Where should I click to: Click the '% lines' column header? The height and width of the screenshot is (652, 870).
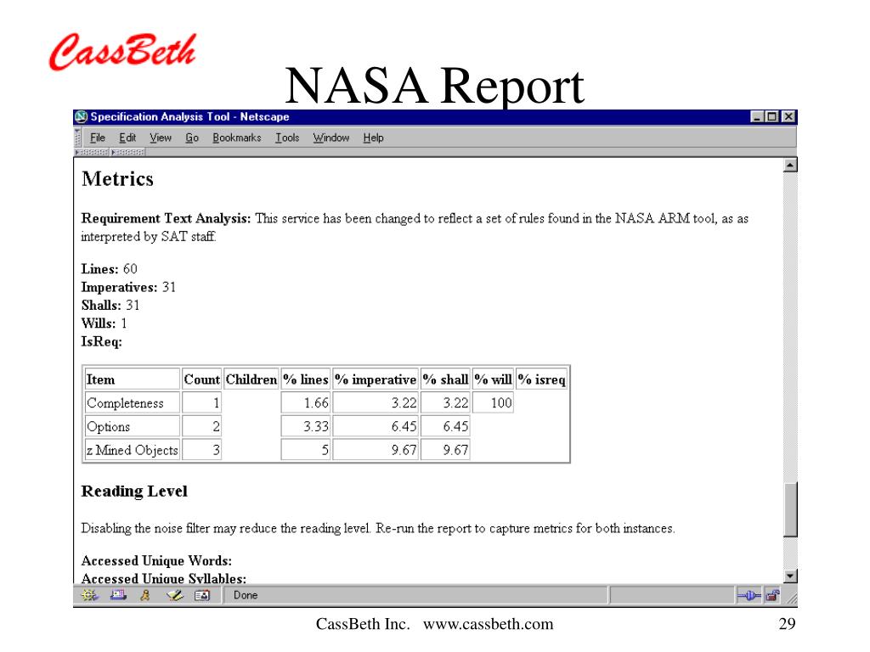[x=306, y=379]
